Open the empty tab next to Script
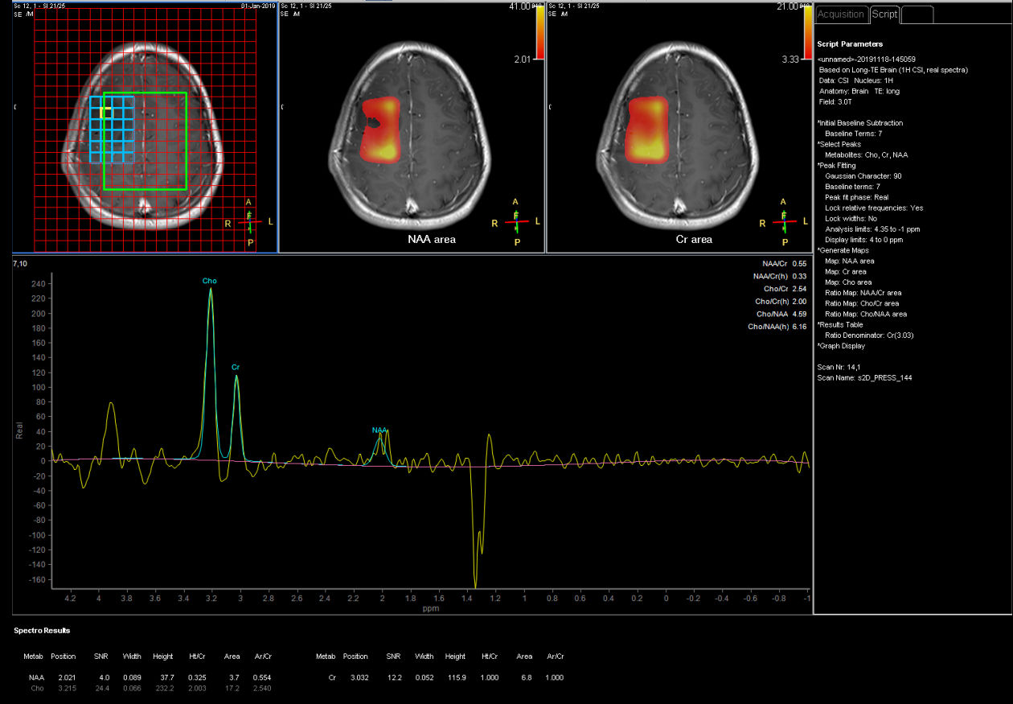The width and height of the screenshot is (1013, 704). coord(917,14)
